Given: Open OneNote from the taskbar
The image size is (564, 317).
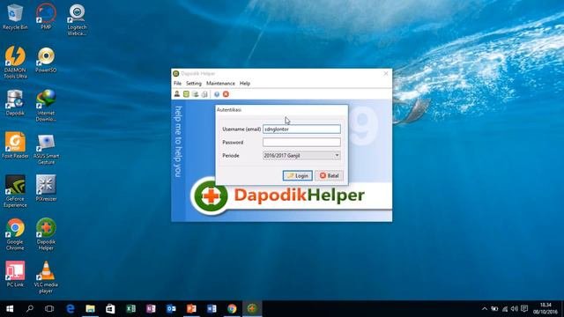Looking at the screenshot, I should [151, 309].
